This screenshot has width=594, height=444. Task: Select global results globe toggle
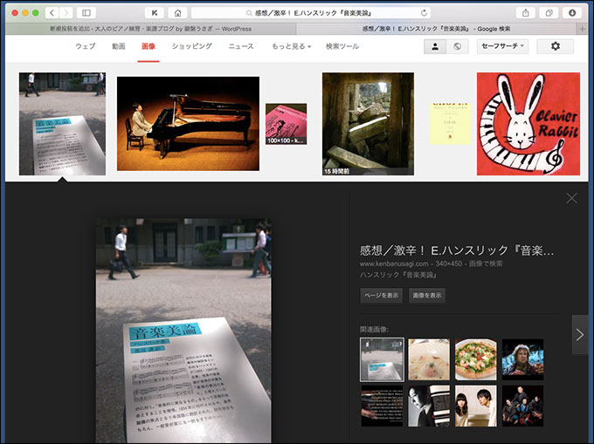[x=457, y=46]
